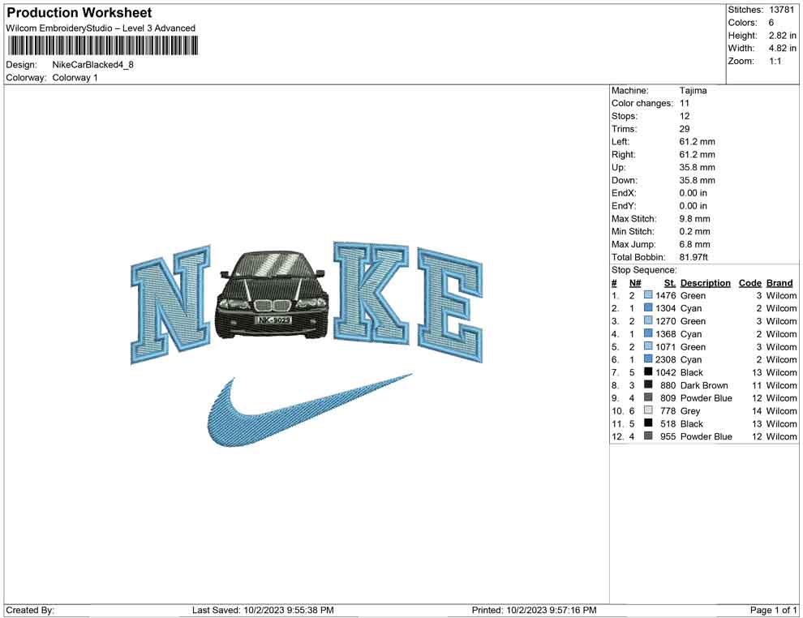The width and height of the screenshot is (803, 618).
Task: Select the Black color chip in stop 7
Action: pos(648,372)
